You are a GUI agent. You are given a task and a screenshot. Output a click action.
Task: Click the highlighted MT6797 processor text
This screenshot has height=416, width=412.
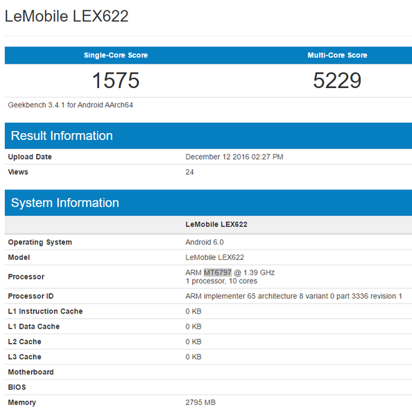(x=218, y=272)
